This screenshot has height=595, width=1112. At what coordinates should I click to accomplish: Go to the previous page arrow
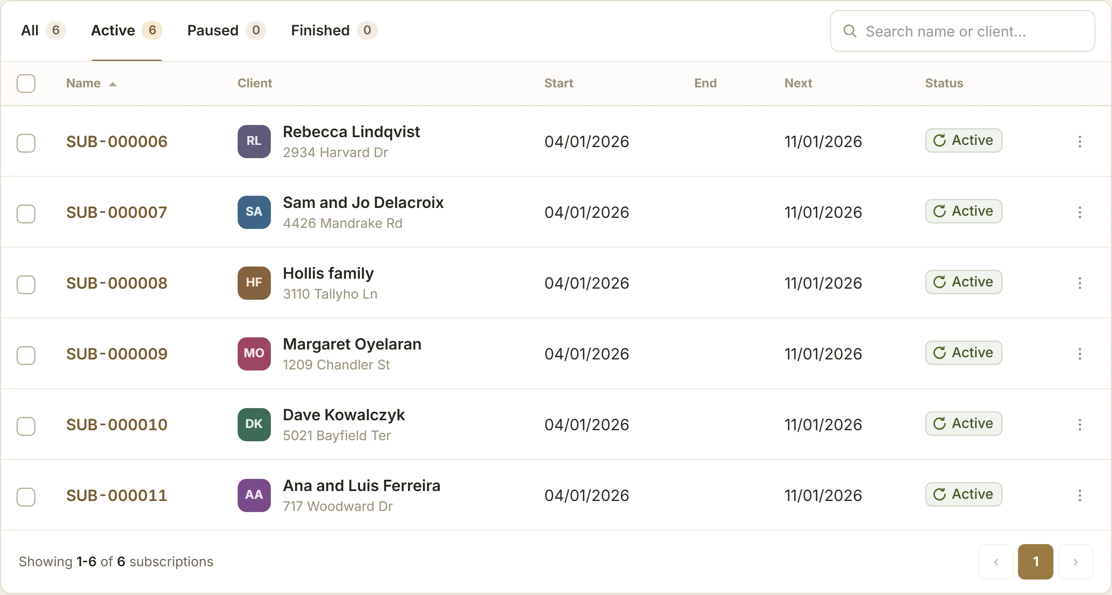996,562
